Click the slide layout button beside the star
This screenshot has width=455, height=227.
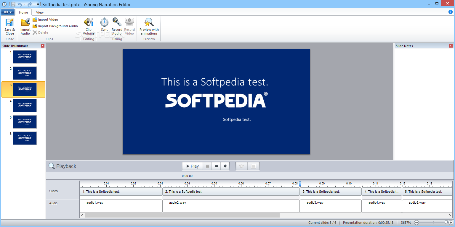(254, 166)
